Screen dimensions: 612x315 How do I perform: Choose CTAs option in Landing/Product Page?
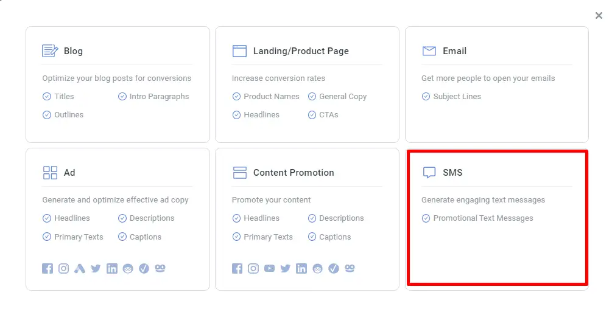coord(323,114)
